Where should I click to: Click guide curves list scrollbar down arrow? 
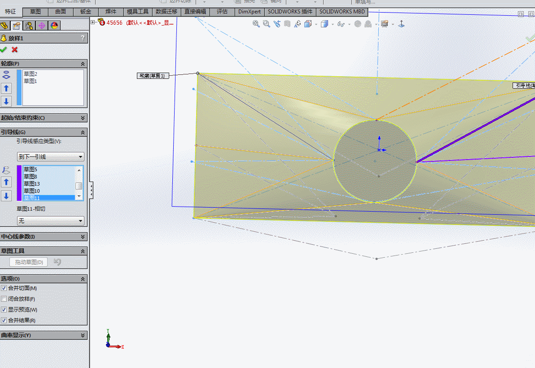79,197
